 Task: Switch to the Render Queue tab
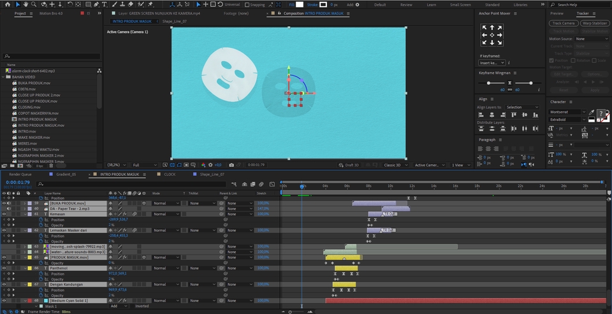[x=20, y=175]
